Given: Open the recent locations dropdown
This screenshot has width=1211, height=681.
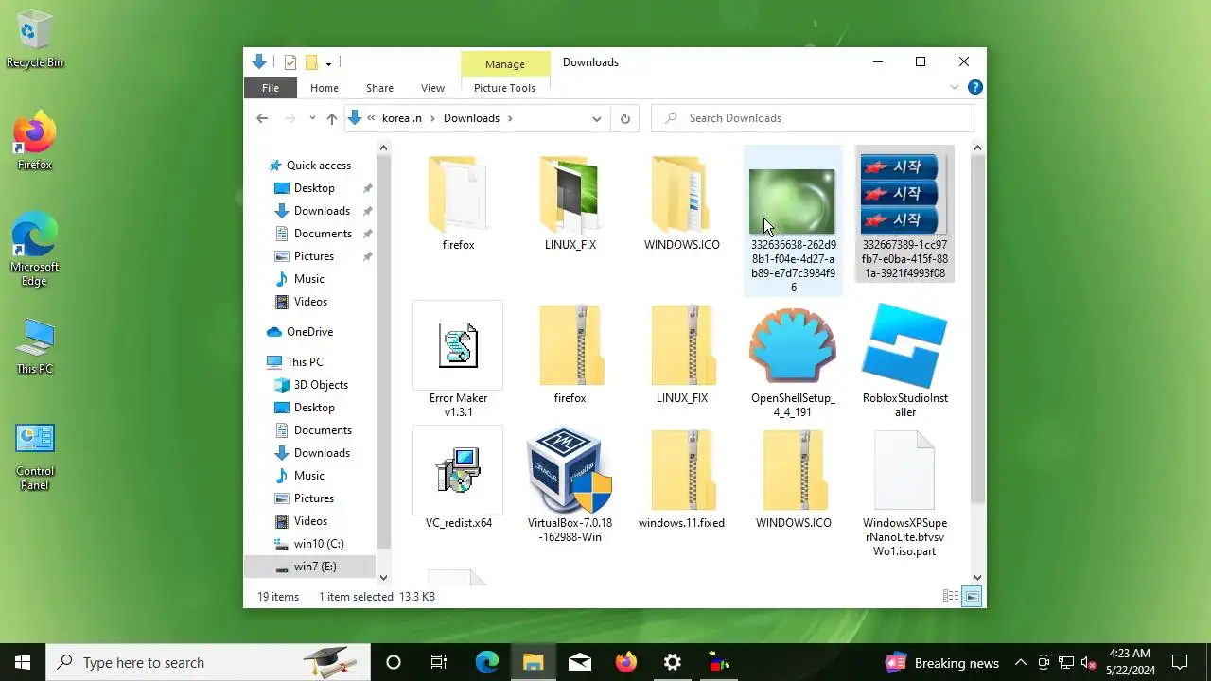Looking at the screenshot, I should tap(312, 118).
